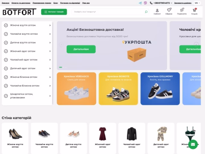Viewport: 205px width, 154px height.
Task: Expand Чоловіча білизна оптом submenu arrow
Action: click(50, 86)
